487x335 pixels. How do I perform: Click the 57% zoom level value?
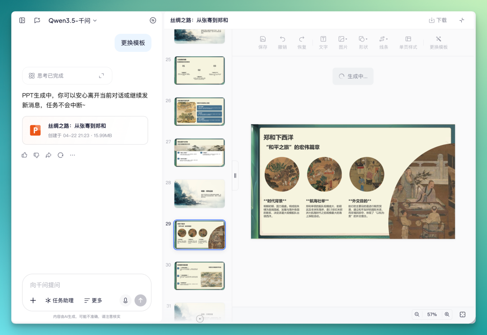pyautogui.click(x=432, y=314)
